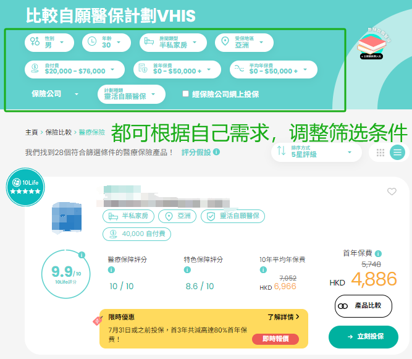Click info icon under 醫療保障評分
The image size is (412, 359).
[112, 270]
